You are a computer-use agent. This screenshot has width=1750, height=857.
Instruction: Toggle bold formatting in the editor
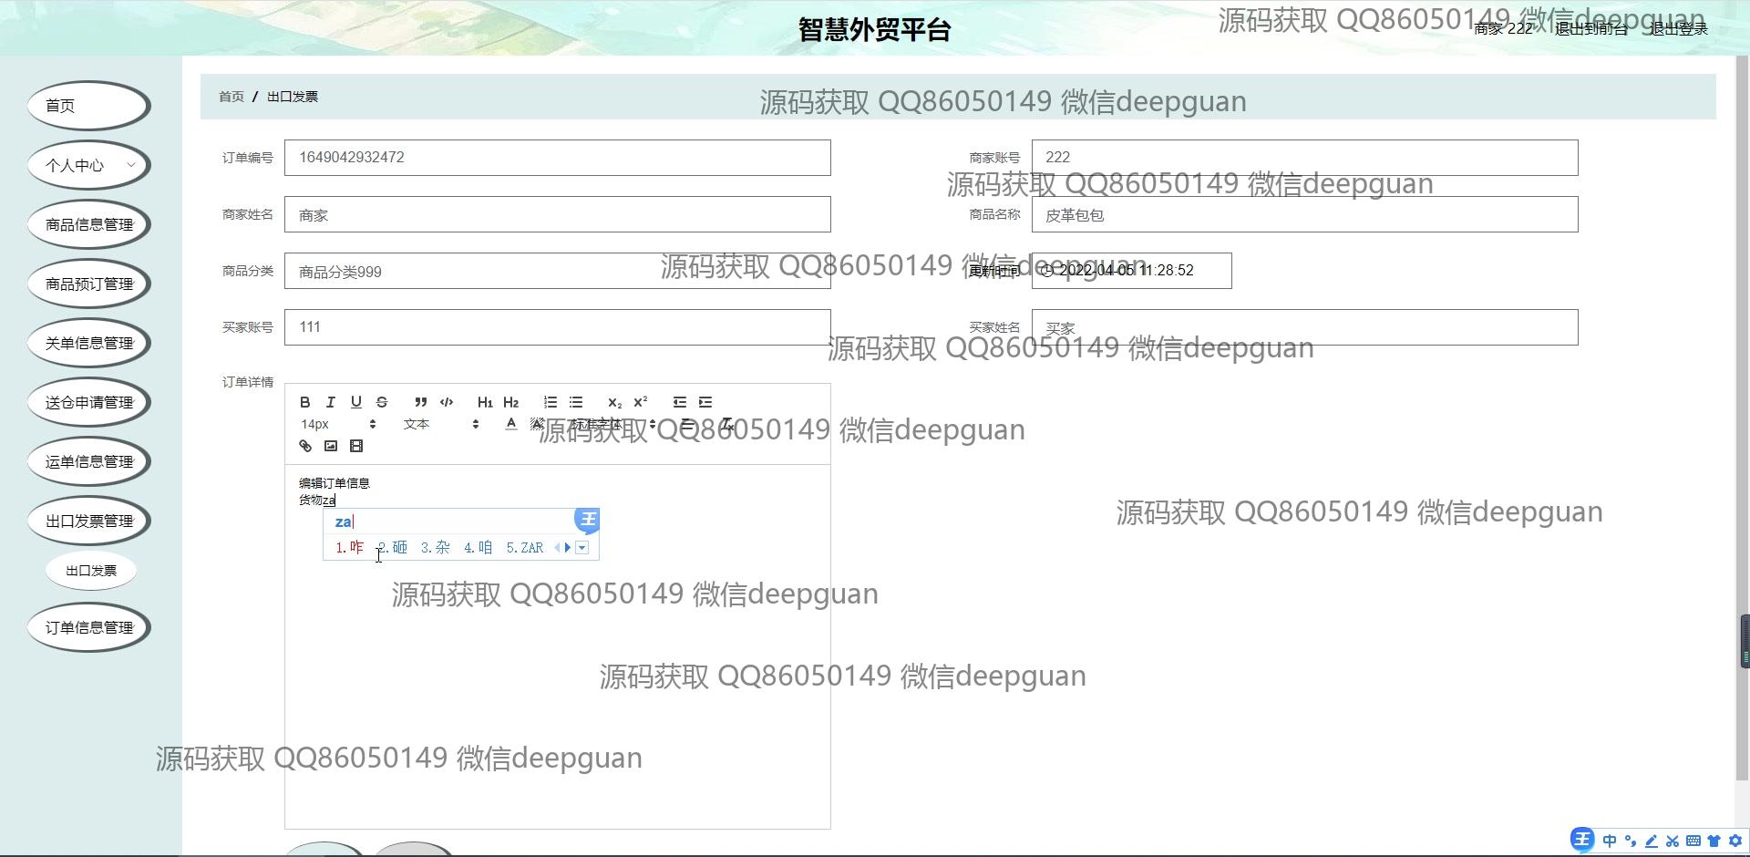[x=305, y=402]
